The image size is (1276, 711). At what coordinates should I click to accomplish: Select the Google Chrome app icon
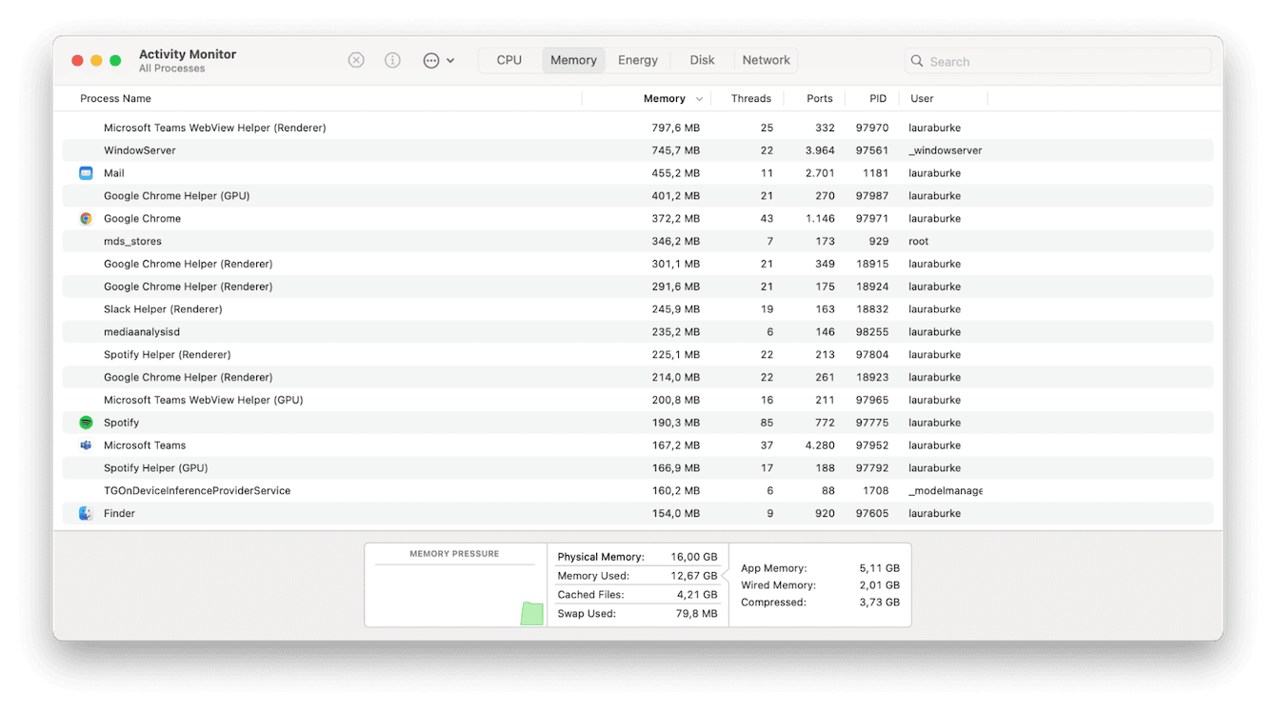(x=85, y=218)
